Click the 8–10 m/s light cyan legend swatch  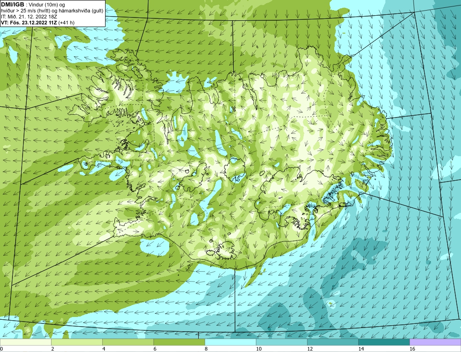click(x=230, y=342)
